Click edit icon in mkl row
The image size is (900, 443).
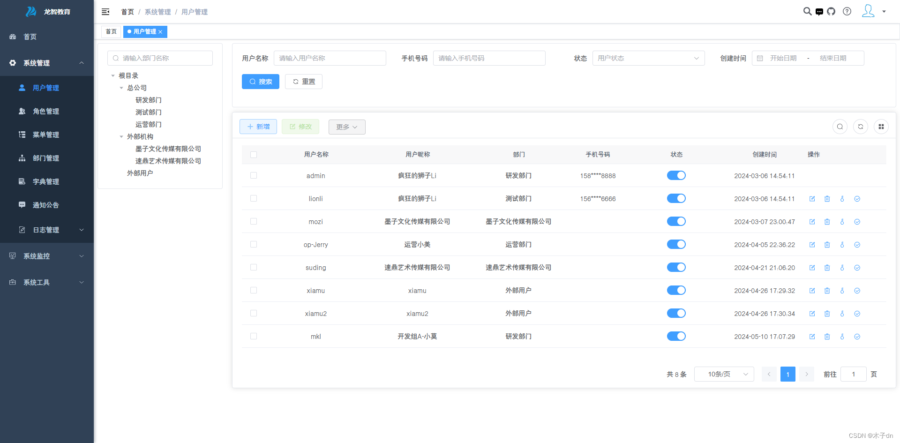click(x=812, y=337)
